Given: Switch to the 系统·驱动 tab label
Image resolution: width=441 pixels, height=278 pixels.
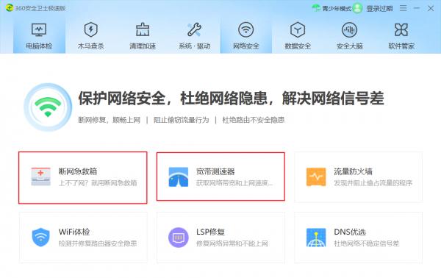Looking at the screenshot, I should [x=194, y=46].
